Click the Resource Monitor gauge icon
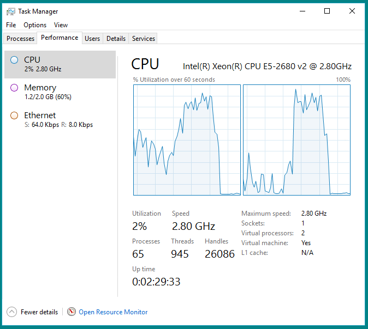The width and height of the screenshot is (368, 329). coord(72,312)
